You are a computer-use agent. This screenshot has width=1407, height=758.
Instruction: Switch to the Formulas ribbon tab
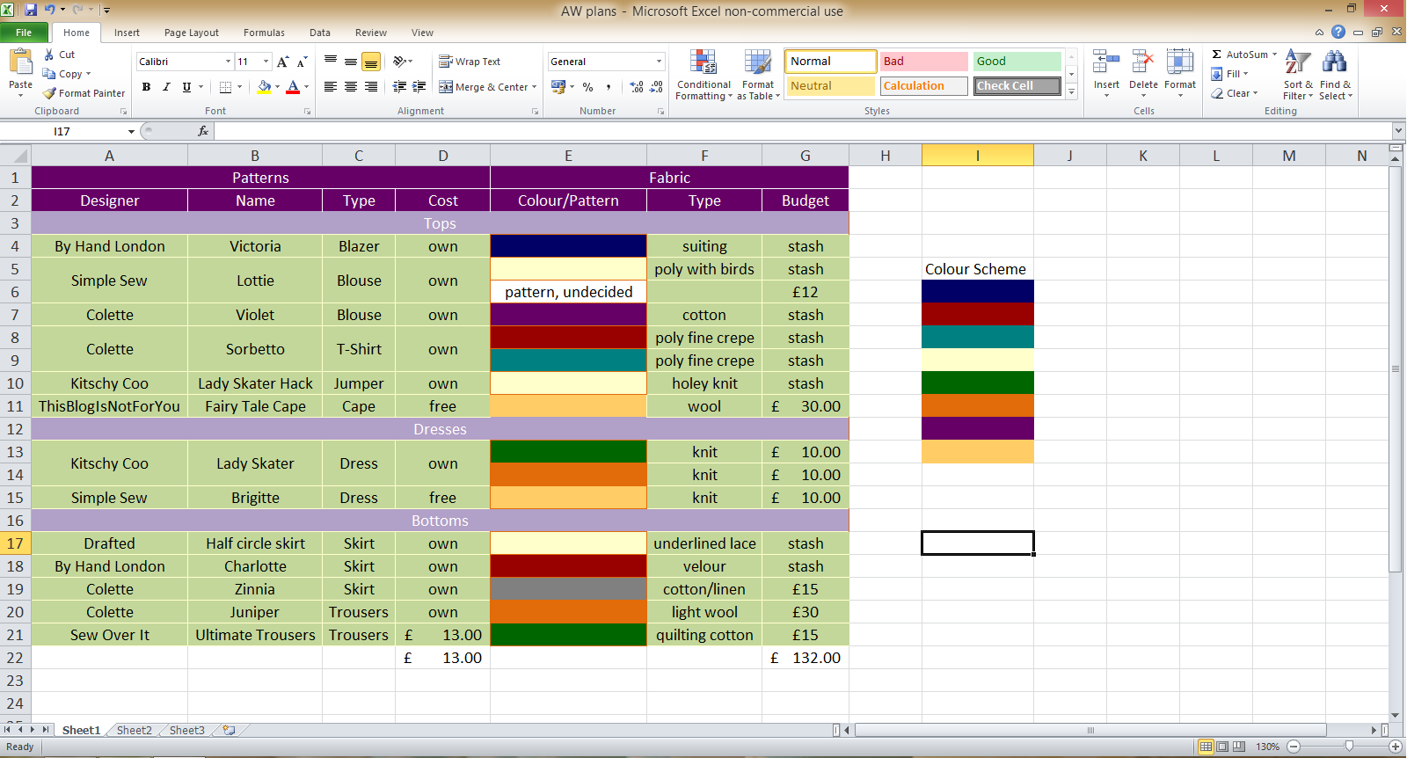point(264,33)
